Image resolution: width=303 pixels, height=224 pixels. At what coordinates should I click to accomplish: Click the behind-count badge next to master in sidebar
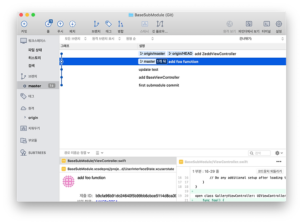[x=52, y=85]
